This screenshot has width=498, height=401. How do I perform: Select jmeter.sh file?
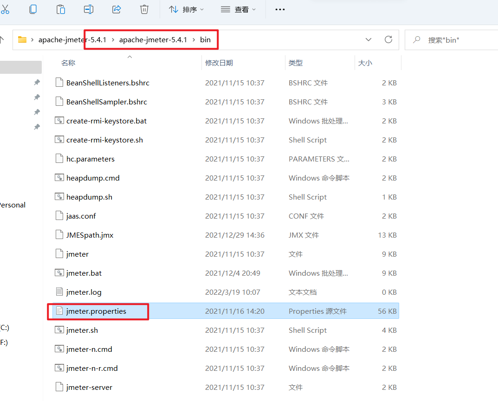coord(82,330)
